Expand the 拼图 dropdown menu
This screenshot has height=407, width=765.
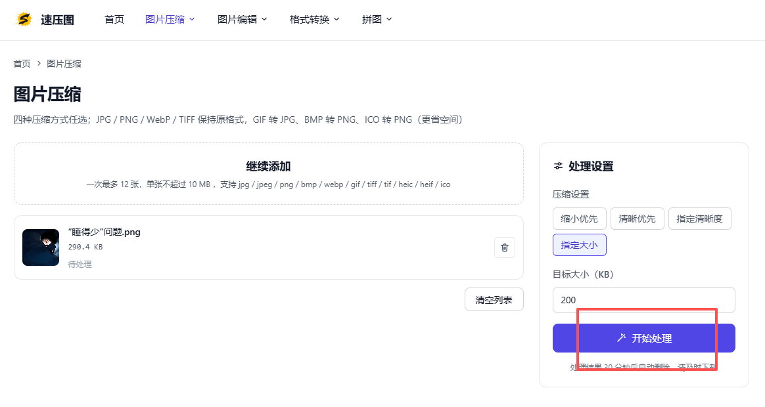(x=377, y=20)
